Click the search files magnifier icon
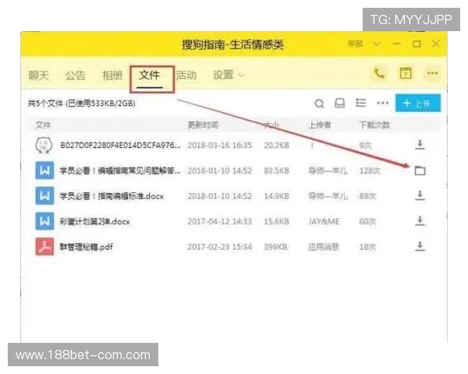This screenshot has width=468, height=374. (x=319, y=104)
